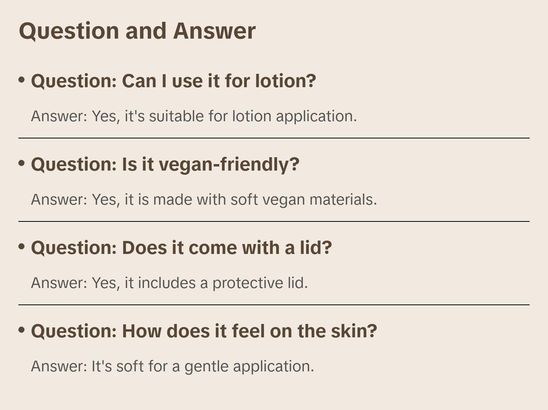Click the answer about soft vegan materials
This screenshot has width=548, height=410.
[204, 200]
